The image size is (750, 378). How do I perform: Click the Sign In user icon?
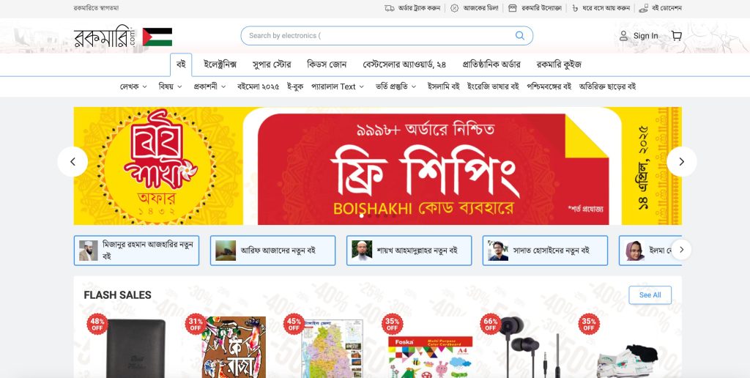(x=623, y=36)
